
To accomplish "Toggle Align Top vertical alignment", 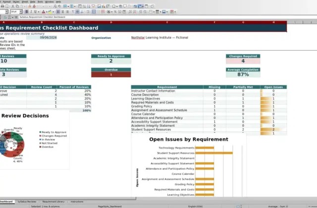I will [73, 12].
